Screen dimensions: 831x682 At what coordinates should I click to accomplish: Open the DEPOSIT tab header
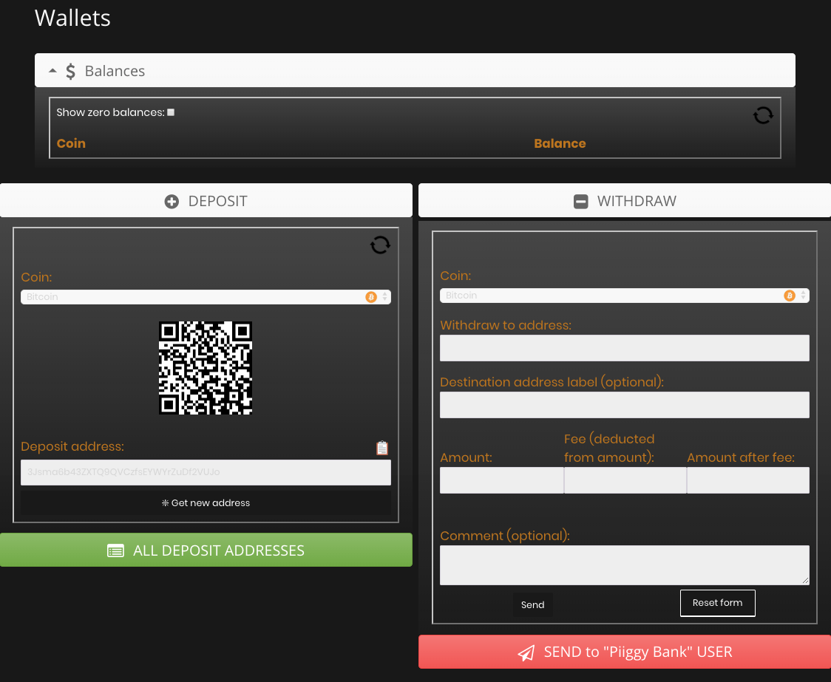(206, 200)
